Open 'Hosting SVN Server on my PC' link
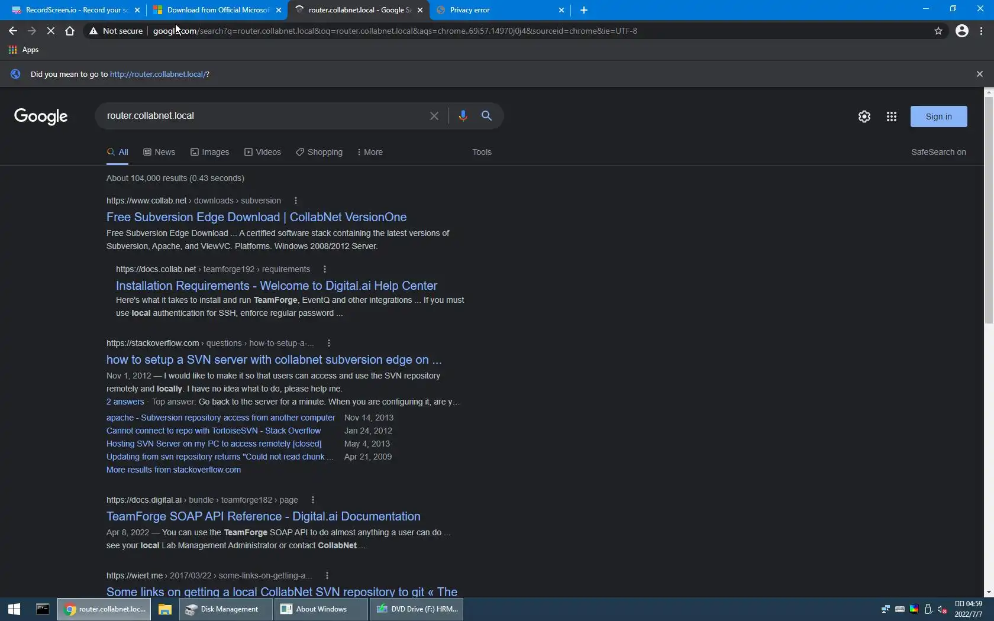This screenshot has width=994, height=621. tap(214, 444)
